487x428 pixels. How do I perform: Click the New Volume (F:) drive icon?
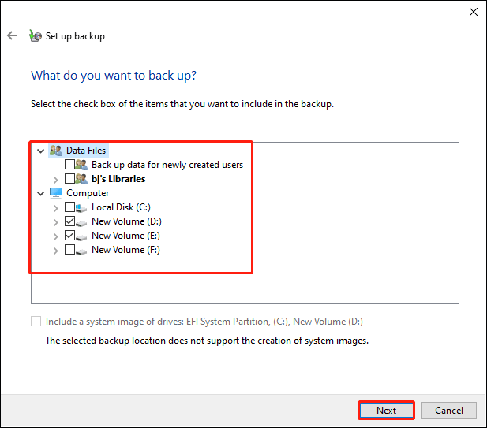(x=81, y=251)
